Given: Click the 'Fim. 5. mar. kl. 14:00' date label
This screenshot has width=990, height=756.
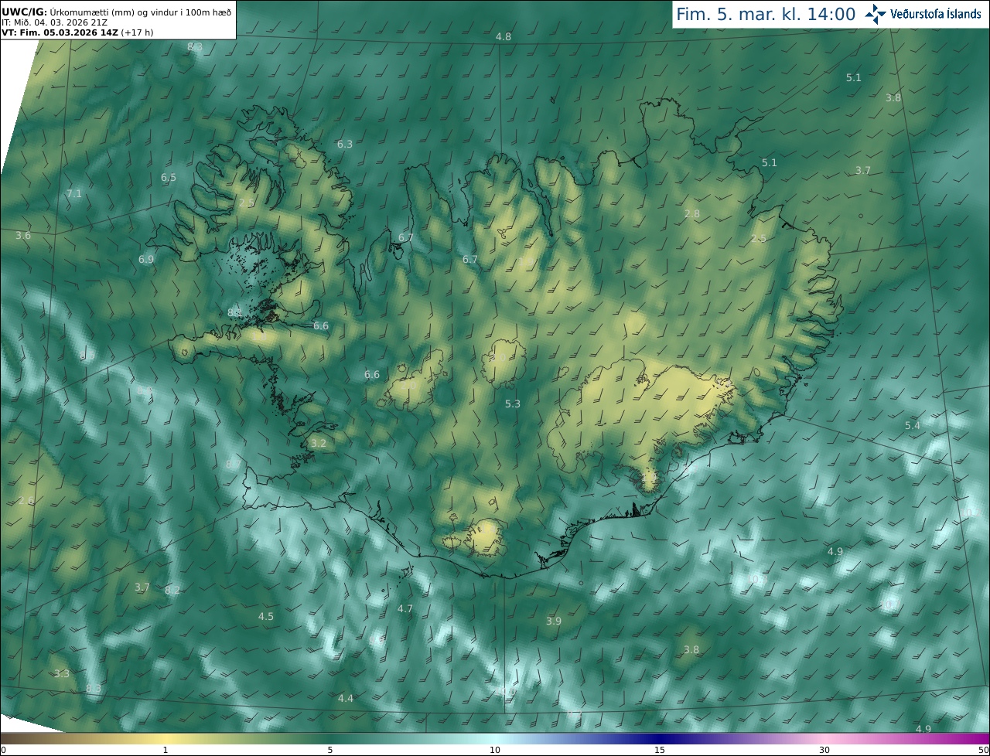Looking at the screenshot, I should click(766, 14).
